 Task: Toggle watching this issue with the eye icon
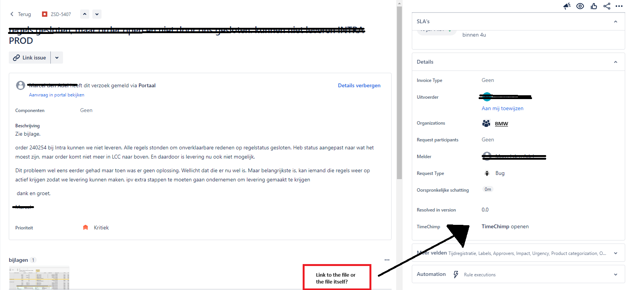coord(580,6)
